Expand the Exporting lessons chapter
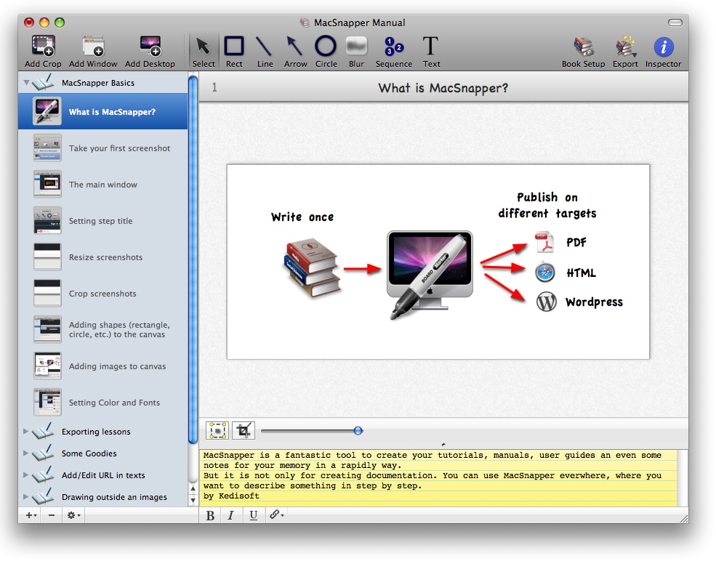This screenshot has height=561, width=716. 26,432
